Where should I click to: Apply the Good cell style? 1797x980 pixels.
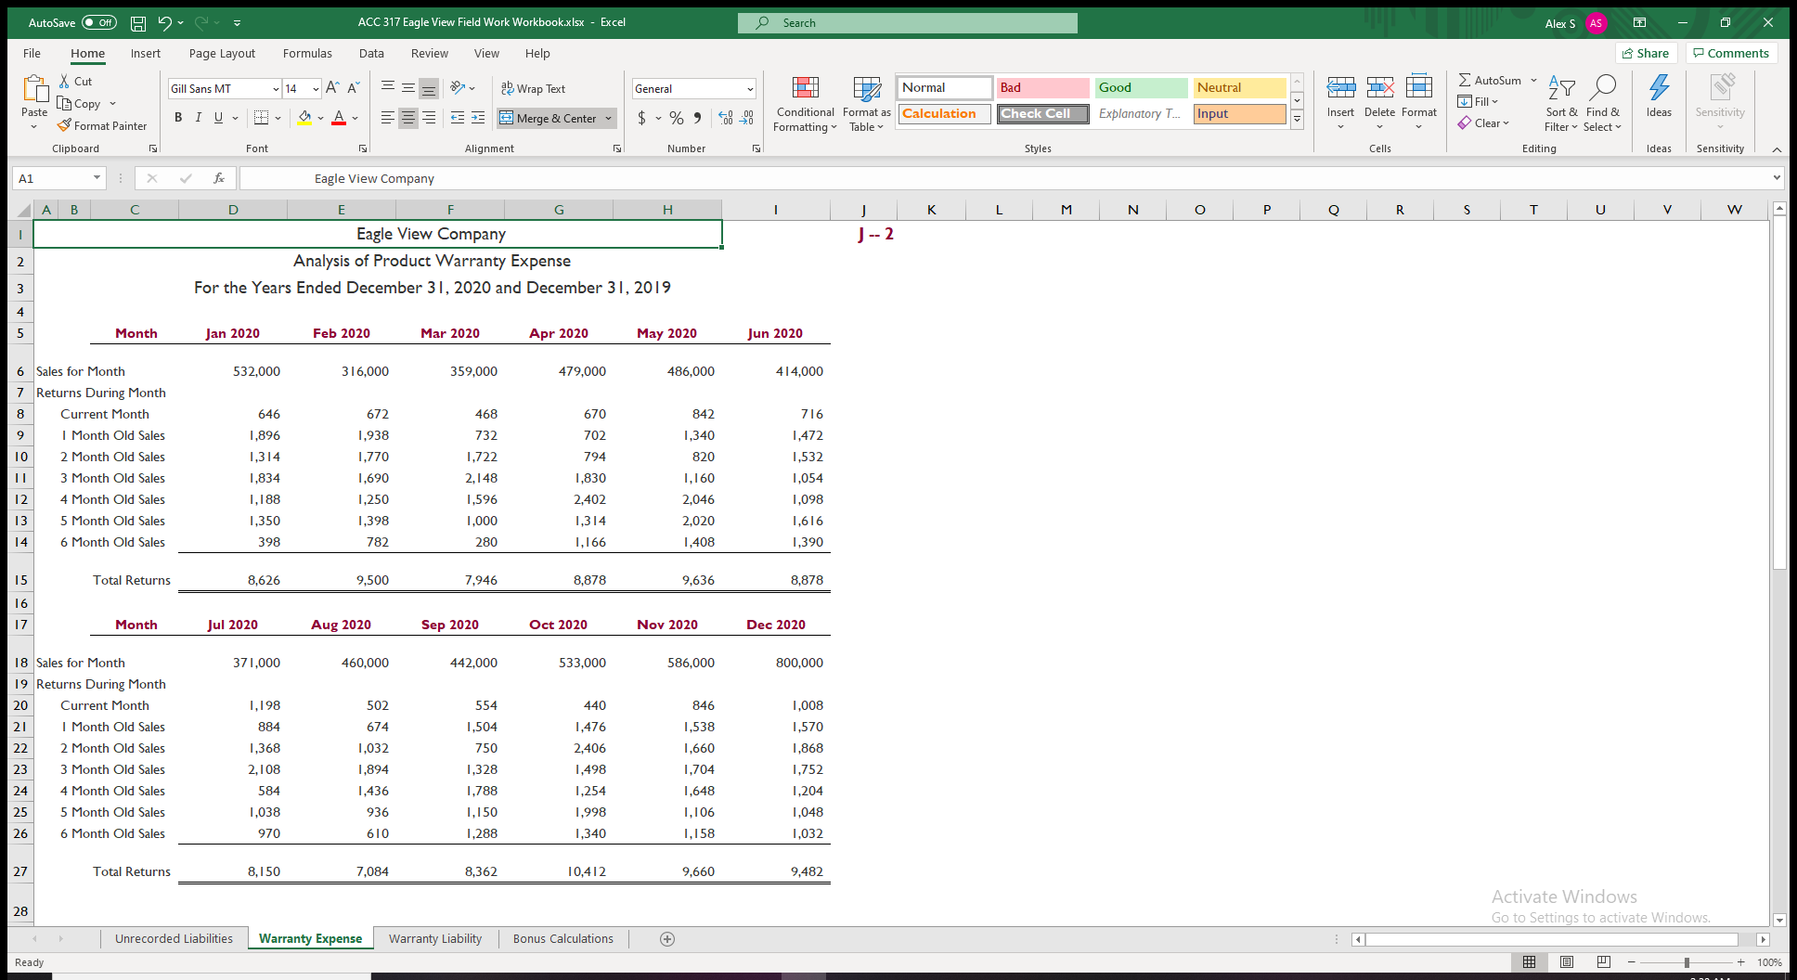coord(1141,87)
